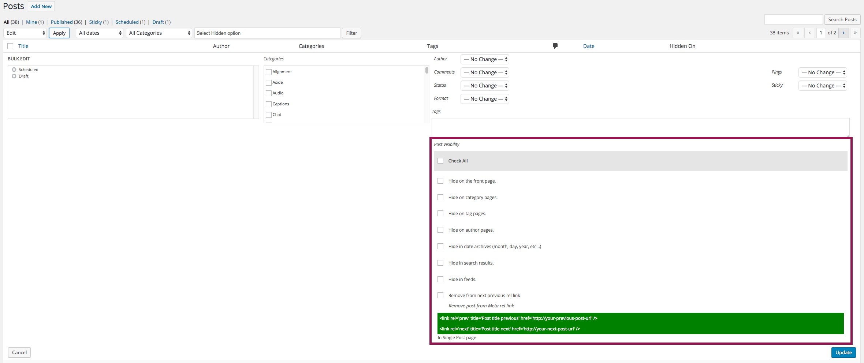The height and width of the screenshot is (363, 864).
Task: Click Update to save bulk edit
Action: pos(843,352)
